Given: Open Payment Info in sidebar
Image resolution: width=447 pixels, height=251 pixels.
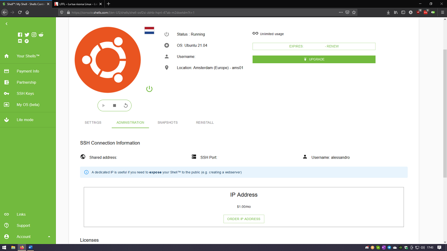Looking at the screenshot, I should (x=28, y=71).
